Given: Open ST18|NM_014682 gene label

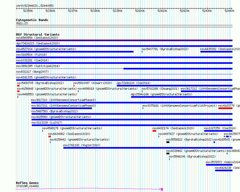Looking at the screenshot, I should [28, 186].
